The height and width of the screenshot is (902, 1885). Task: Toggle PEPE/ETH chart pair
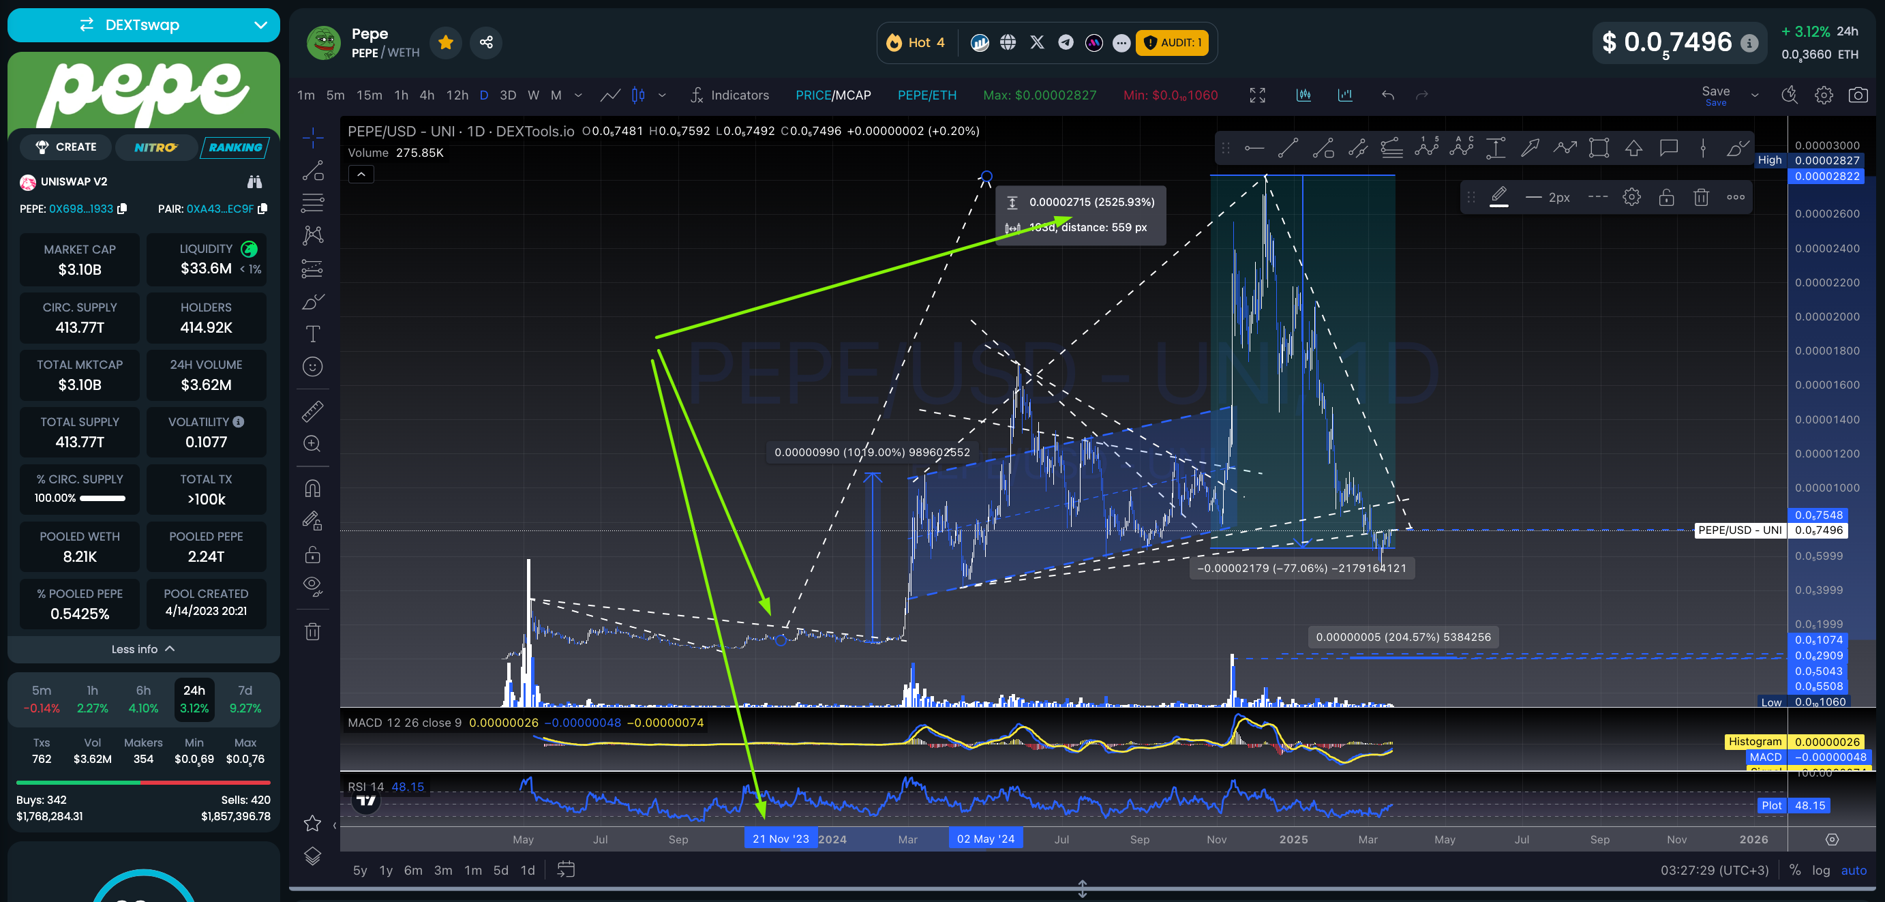927,95
